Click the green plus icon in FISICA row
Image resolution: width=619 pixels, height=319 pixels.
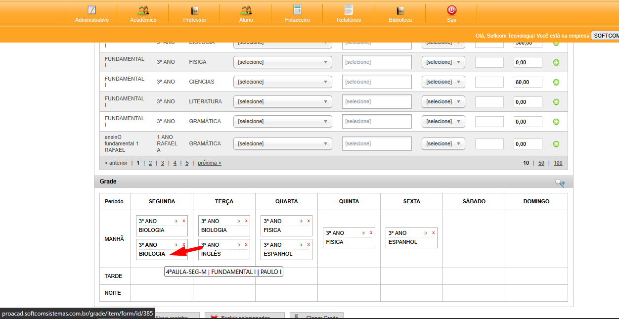pyautogui.click(x=556, y=62)
